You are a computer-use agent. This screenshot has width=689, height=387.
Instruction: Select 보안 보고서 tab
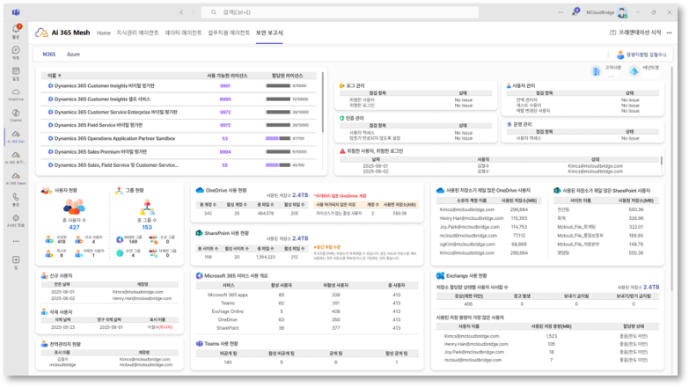269,33
